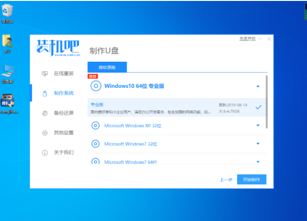Open the Recycle Bin desktop icon

click(x=7, y=12)
